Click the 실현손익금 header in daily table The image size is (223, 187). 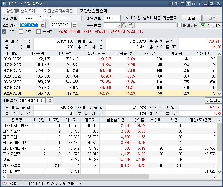[96, 54]
